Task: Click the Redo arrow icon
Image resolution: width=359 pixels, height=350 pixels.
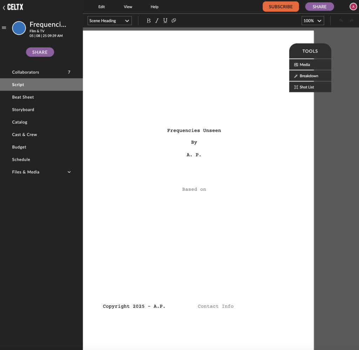Action: click(x=351, y=21)
